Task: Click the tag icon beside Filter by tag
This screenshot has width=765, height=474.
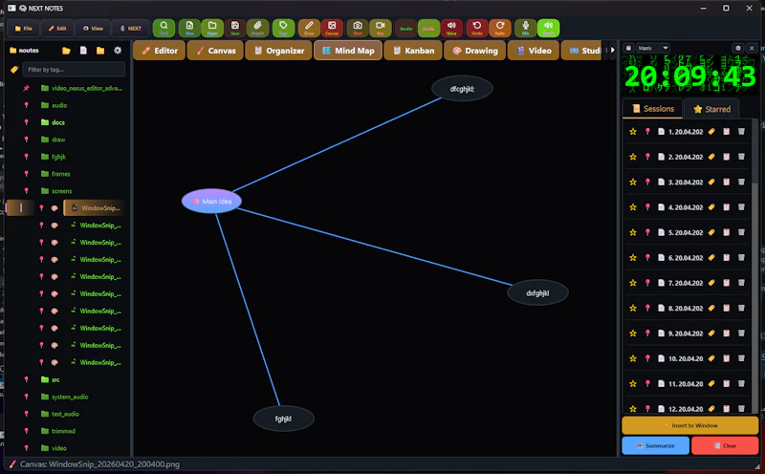Action: tap(14, 70)
